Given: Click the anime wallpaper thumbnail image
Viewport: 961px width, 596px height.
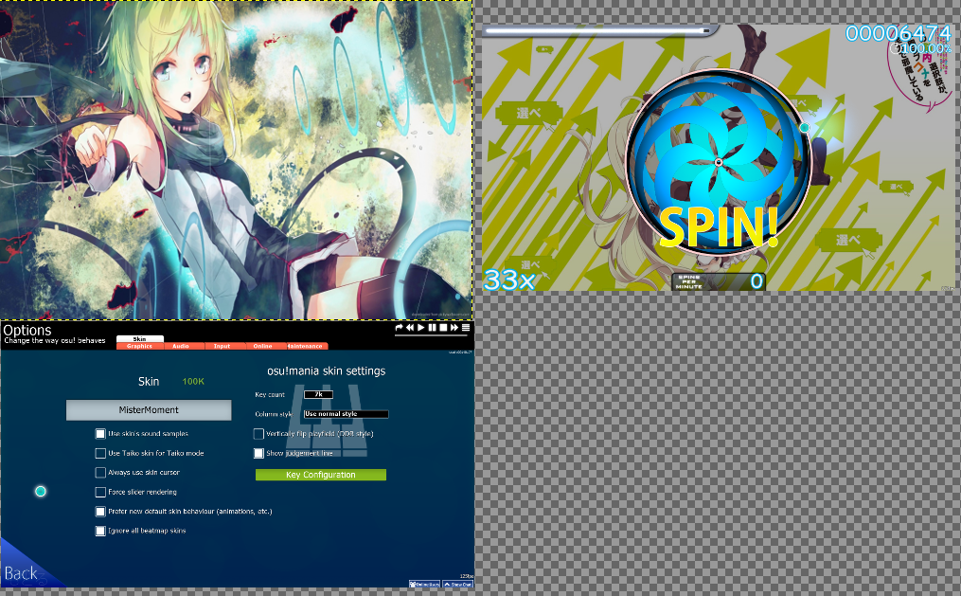Looking at the screenshot, I should pyautogui.click(x=236, y=159).
